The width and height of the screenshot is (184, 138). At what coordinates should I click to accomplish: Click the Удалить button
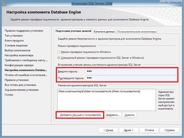click(130, 115)
